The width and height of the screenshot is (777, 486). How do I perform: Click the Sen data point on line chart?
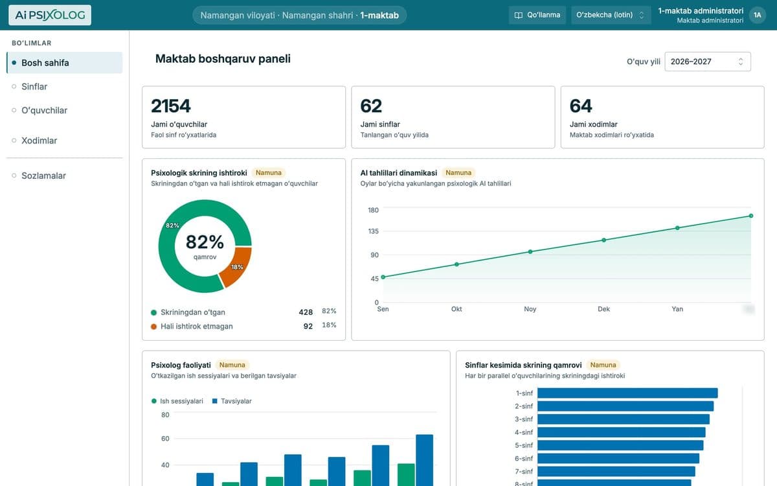(x=383, y=277)
